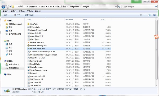Screen dimensions: 159x96
Task: Open the help question mark icon
Action: point(154,15)
